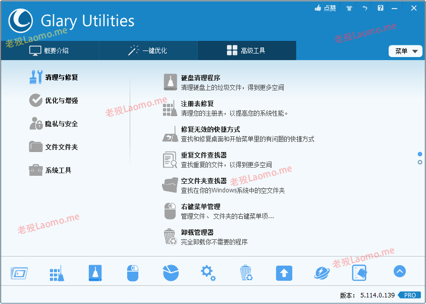Open 空文件夹查找器 link

click(204, 181)
